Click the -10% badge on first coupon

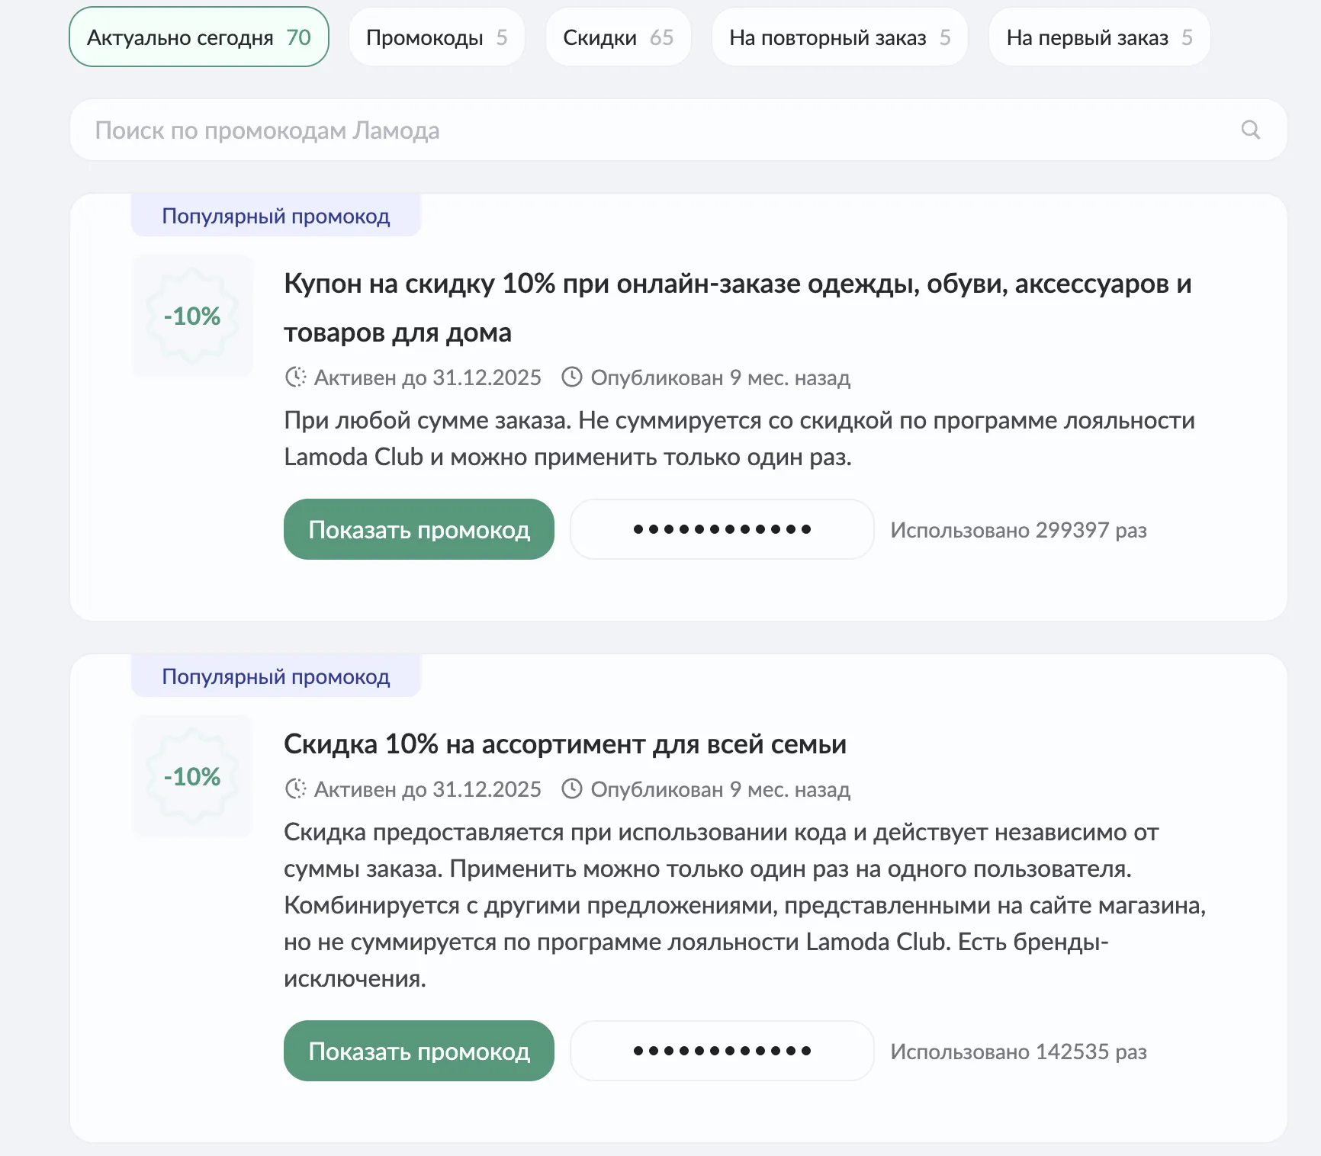click(192, 316)
